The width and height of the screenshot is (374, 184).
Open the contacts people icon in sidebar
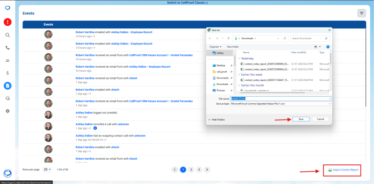(x=7, y=61)
